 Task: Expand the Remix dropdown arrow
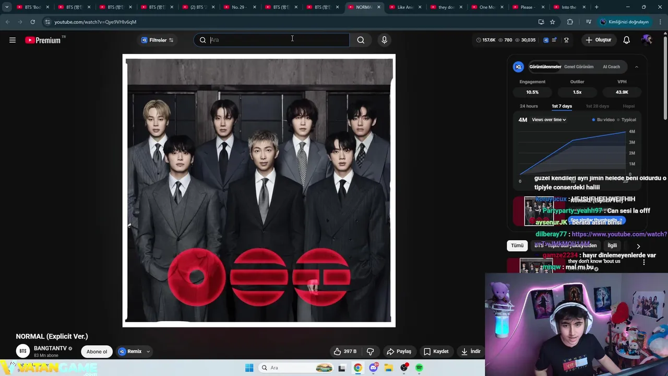[148, 351]
